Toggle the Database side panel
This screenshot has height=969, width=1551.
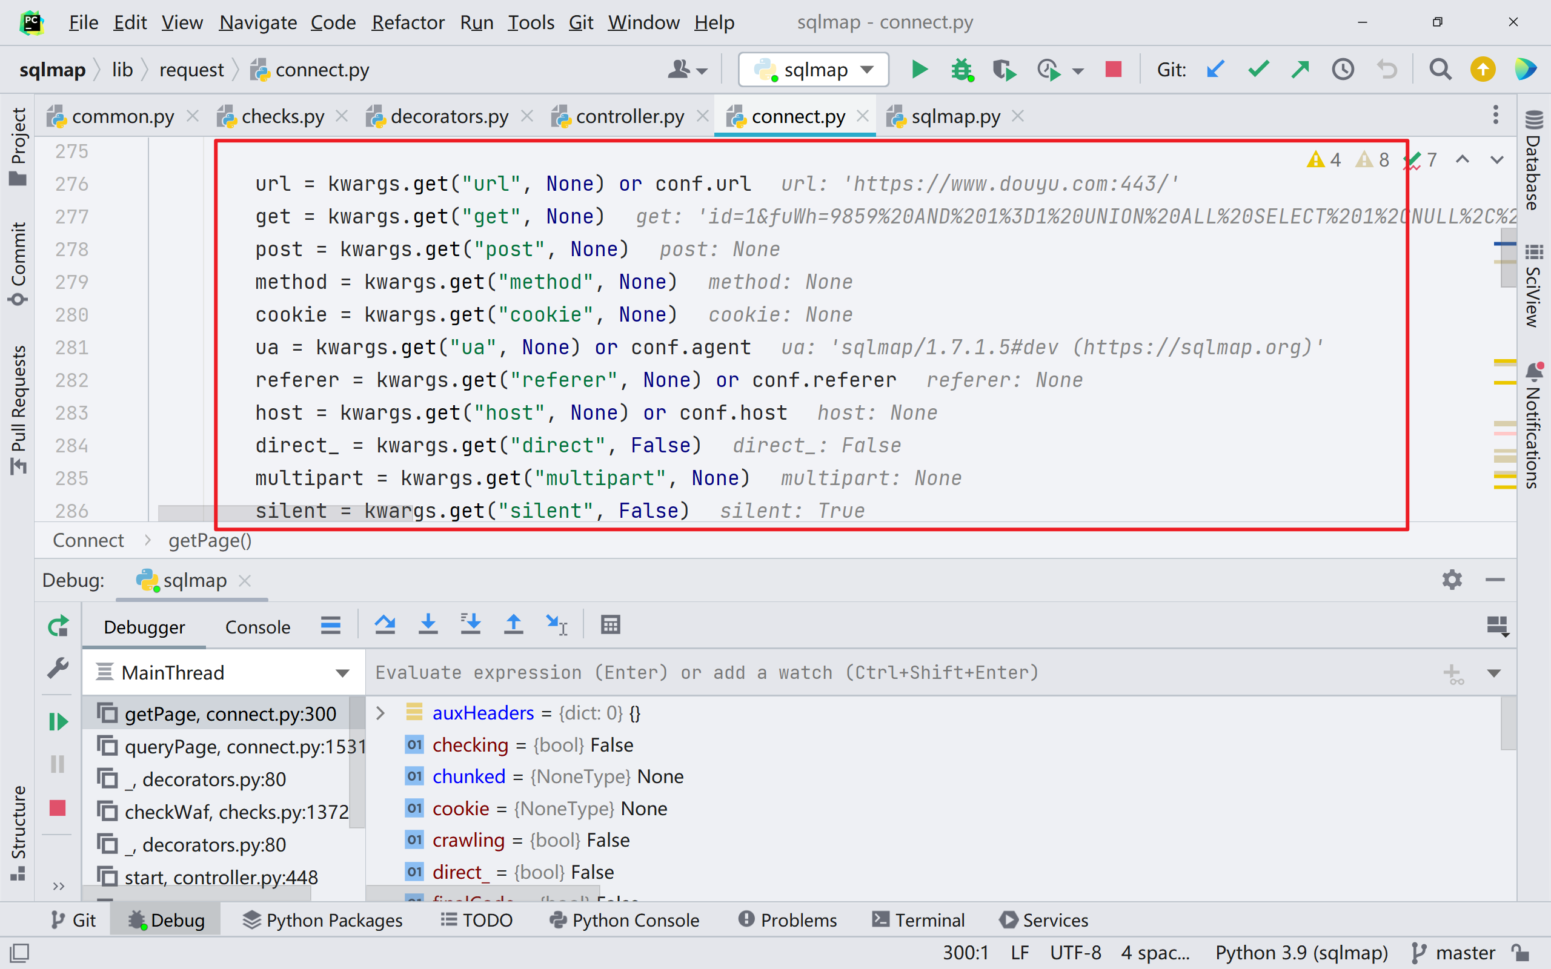pos(1533,162)
